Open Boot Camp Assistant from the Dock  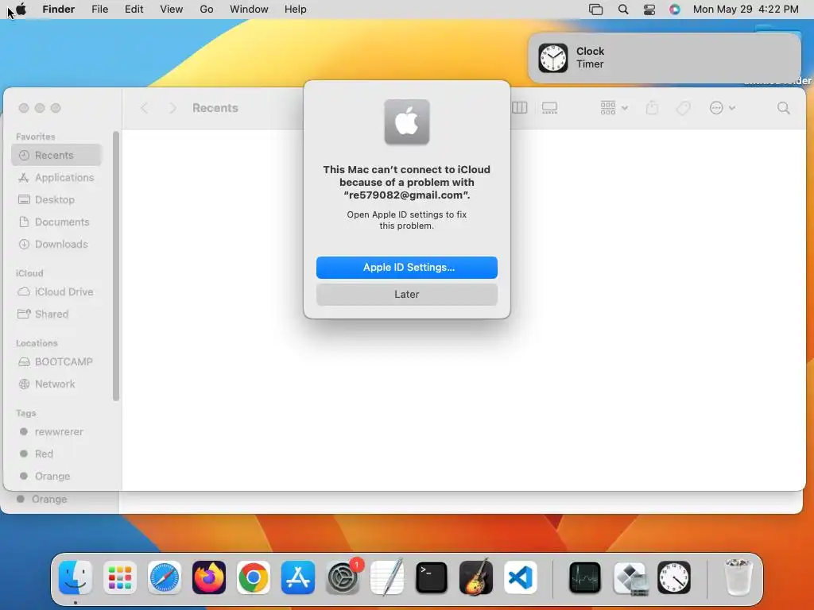click(630, 577)
